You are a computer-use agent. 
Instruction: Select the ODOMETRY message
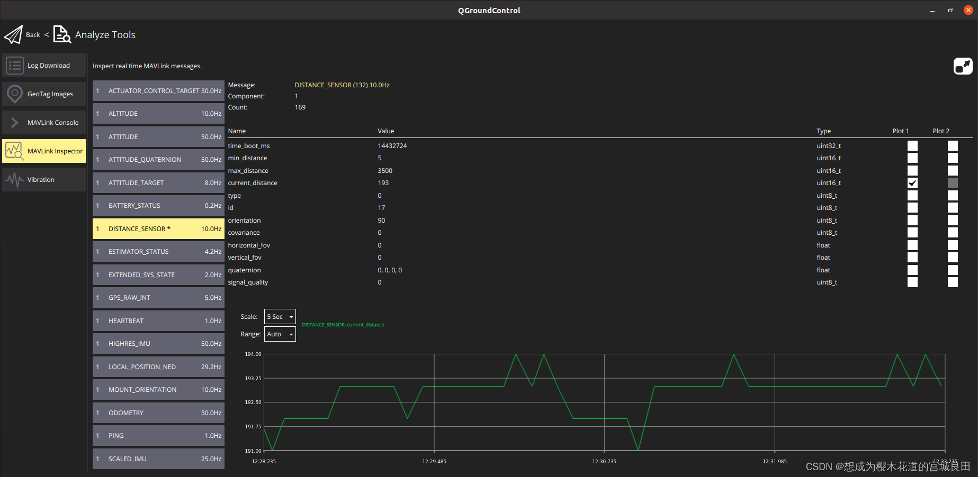click(158, 413)
